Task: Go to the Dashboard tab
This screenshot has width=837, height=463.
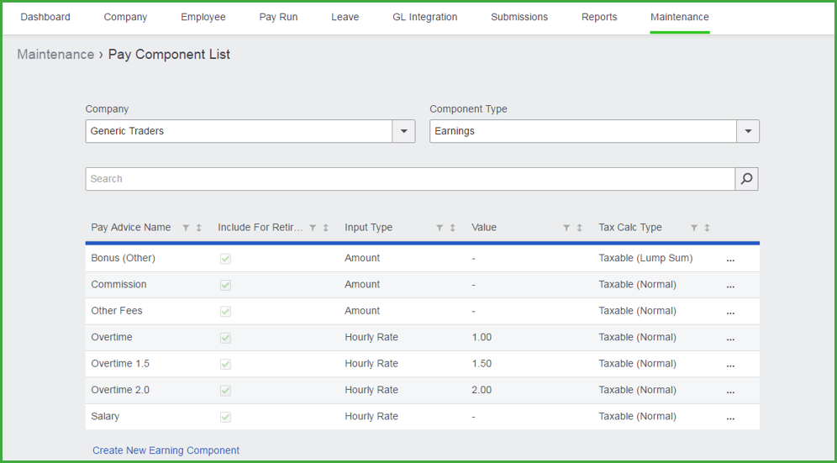Action: [x=45, y=17]
